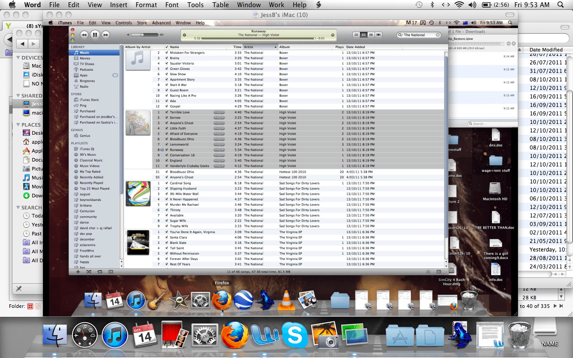The image size is (573, 358).
Task: Uncheck the Brainy song checkbox
Action: point(167,58)
